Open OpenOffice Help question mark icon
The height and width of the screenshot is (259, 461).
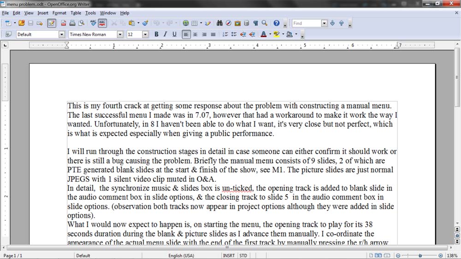click(x=276, y=23)
